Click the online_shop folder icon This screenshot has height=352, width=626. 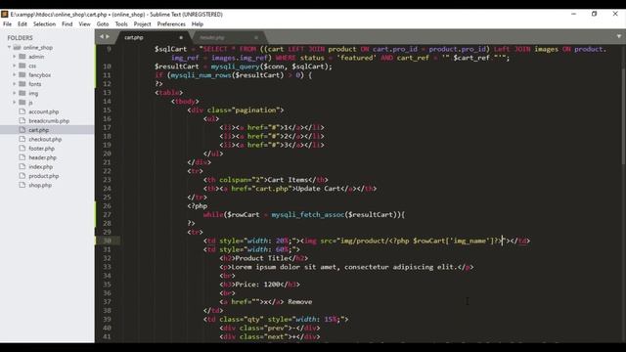pyautogui.click(x=17, y=47)
